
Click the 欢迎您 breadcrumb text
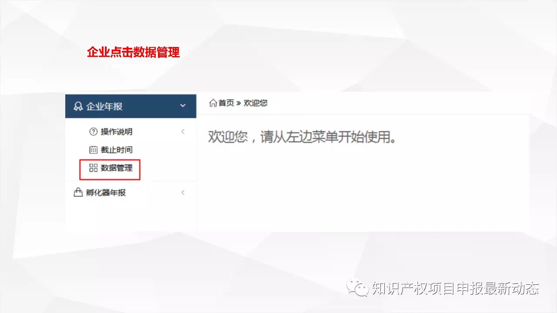point(255,103)
